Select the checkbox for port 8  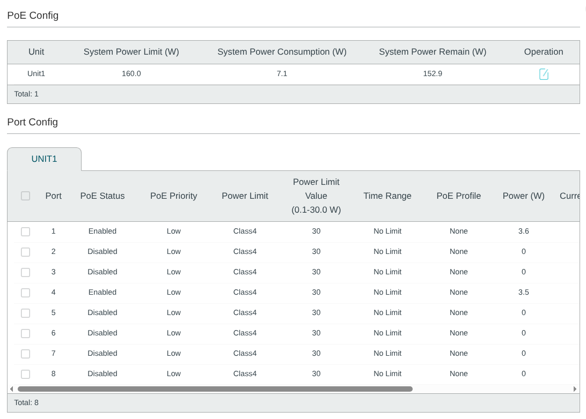pos(25,374)
